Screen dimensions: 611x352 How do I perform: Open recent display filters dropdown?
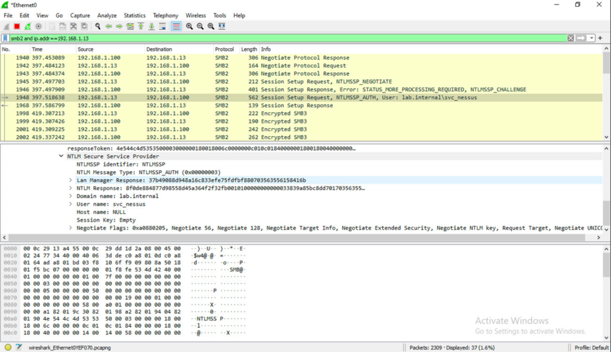[591, 38]
